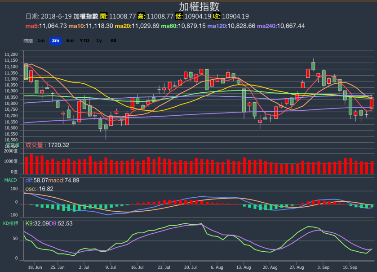
Task: Click the green ma60 legend label
Action: click(x=170, y=26)
